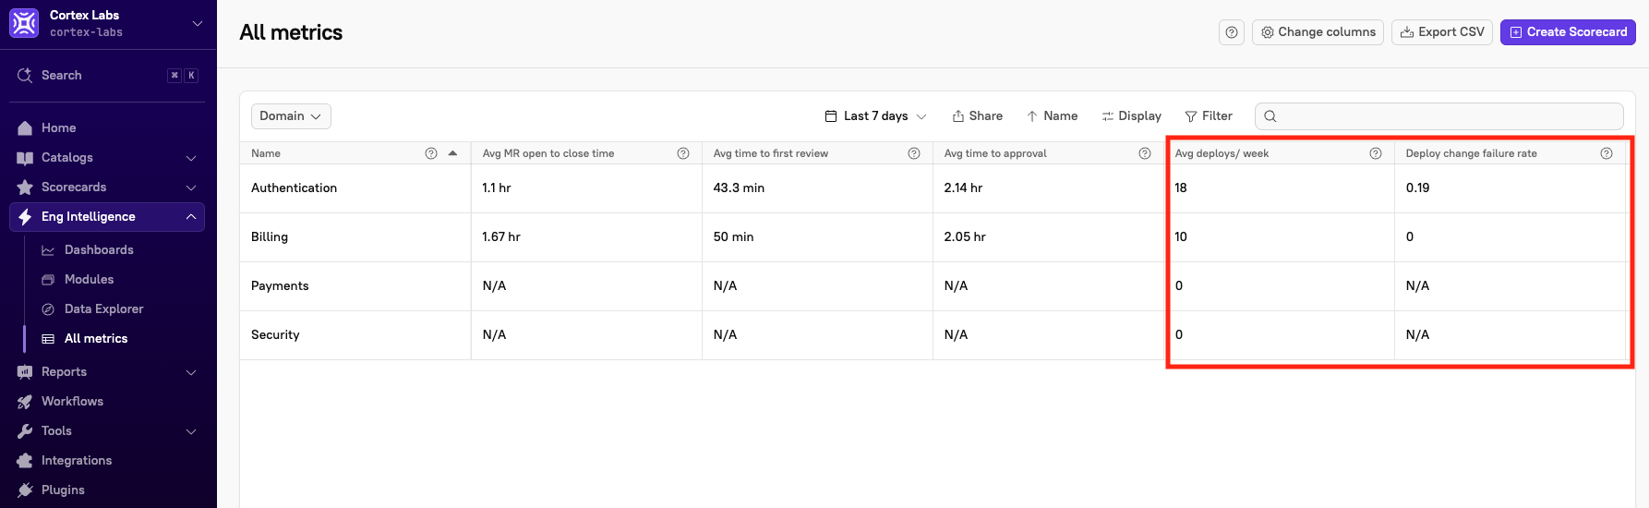
Task: Click the Tools wrench icon
Action: tap(25, 431)
